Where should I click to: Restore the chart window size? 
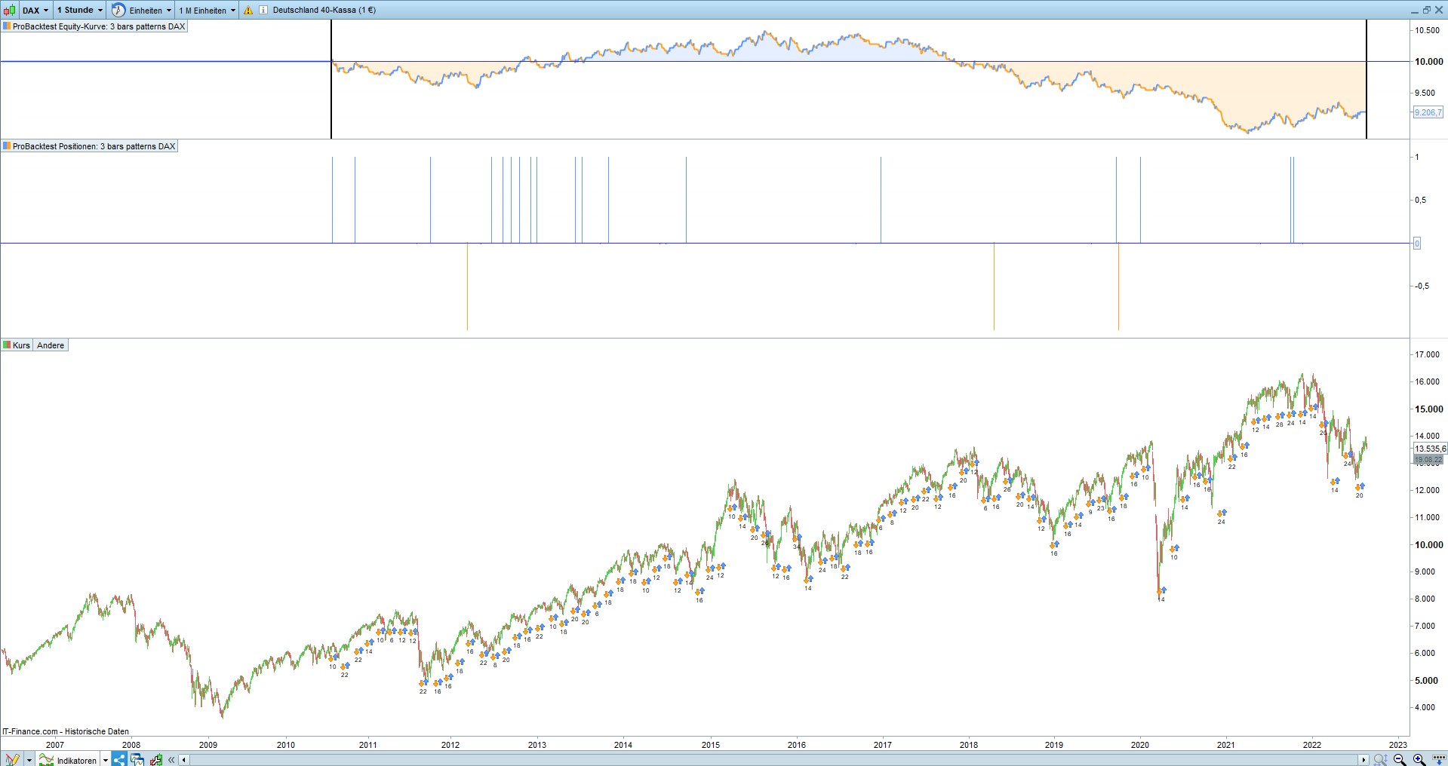click(x=1426, y=10)
